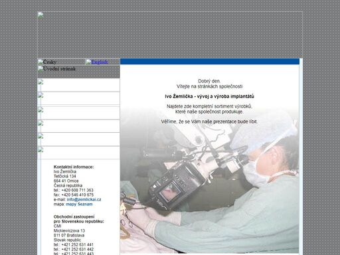Click the Dobrý den greeting text
The height and width of the screenshot is (255, 340).
(x=209, y=81)
